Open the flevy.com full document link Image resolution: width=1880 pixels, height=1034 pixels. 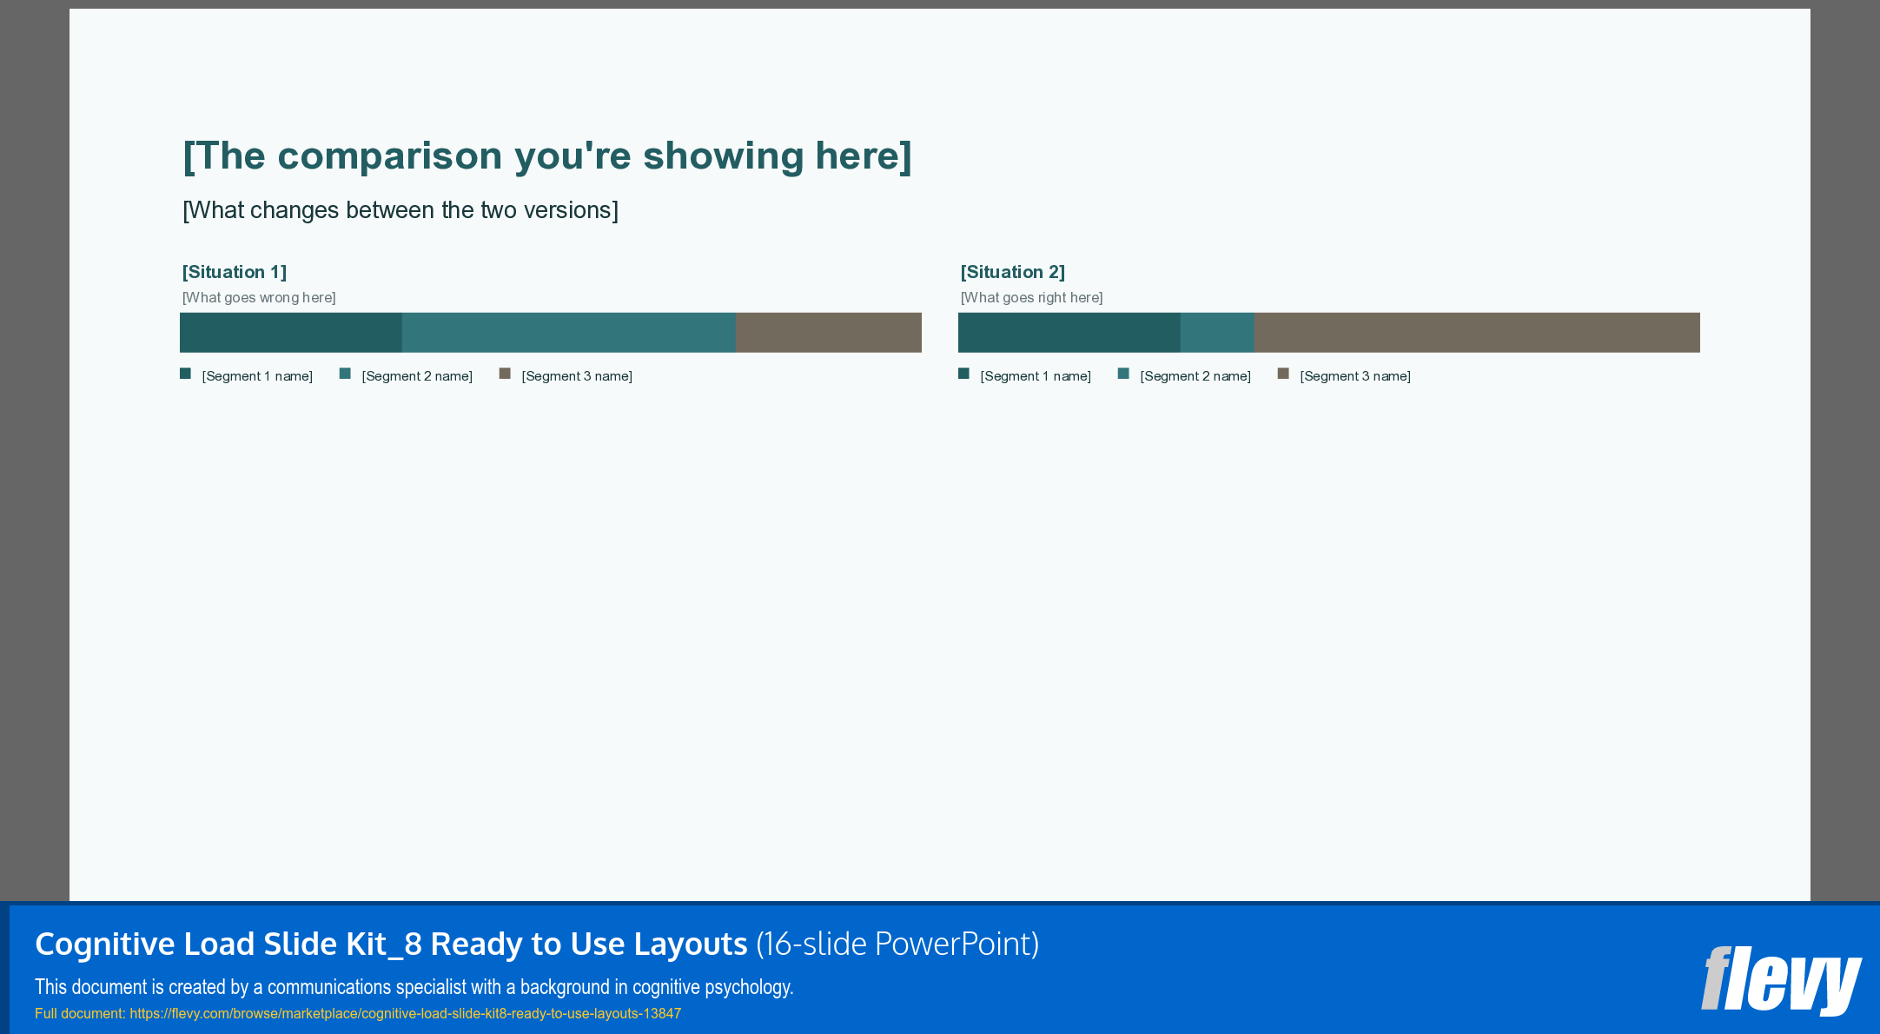(406, 1014)
